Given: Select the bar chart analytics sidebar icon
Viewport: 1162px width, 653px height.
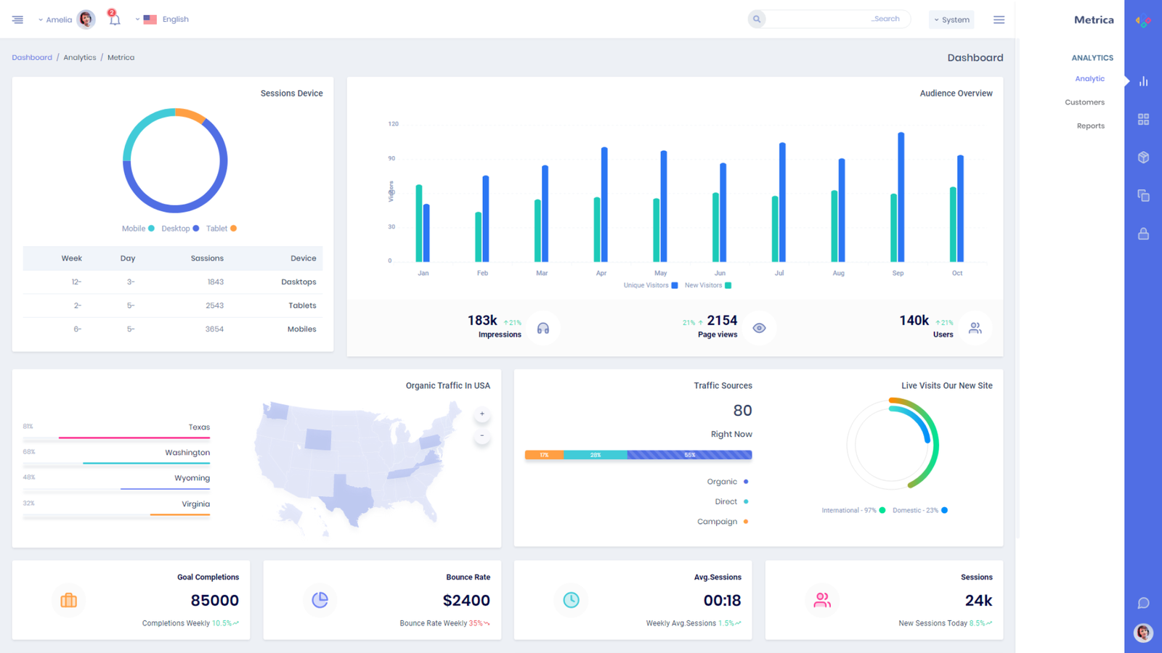Looking at the screenshot, I should point(1143,81).
